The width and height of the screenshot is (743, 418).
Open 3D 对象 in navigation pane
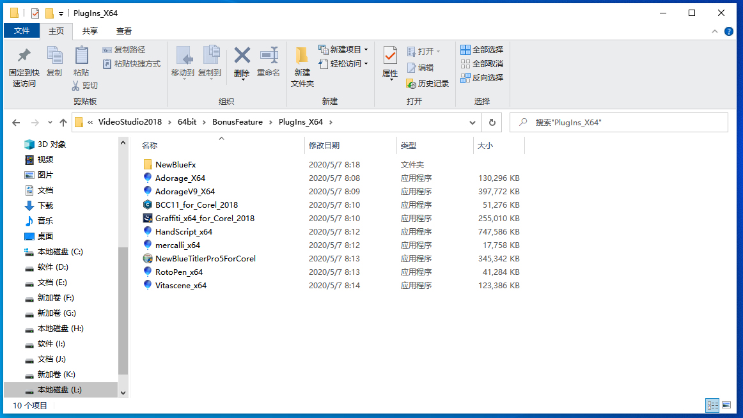(52, 144)
